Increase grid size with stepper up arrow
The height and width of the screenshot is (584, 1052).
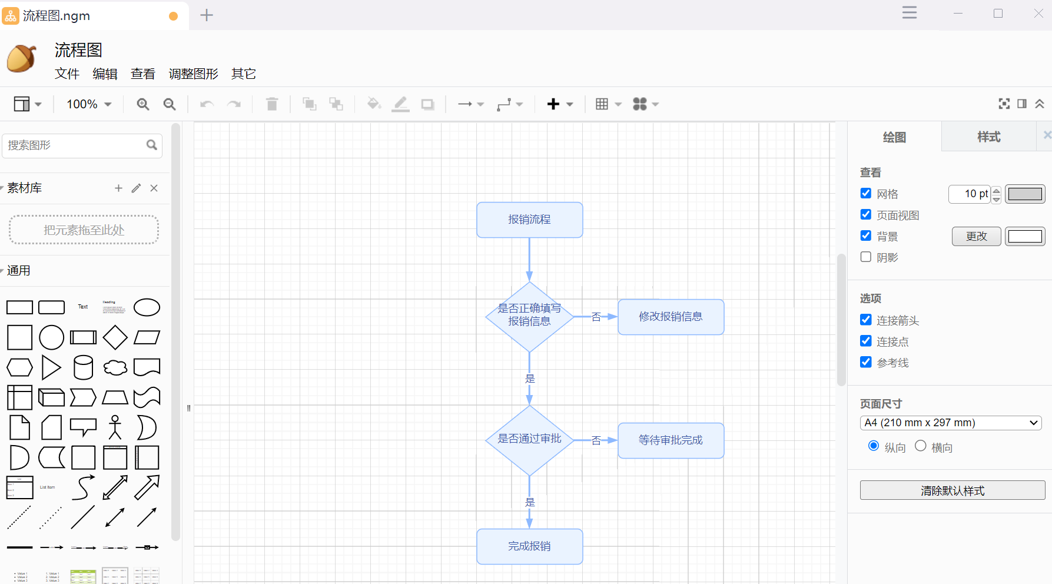point(996,190)
